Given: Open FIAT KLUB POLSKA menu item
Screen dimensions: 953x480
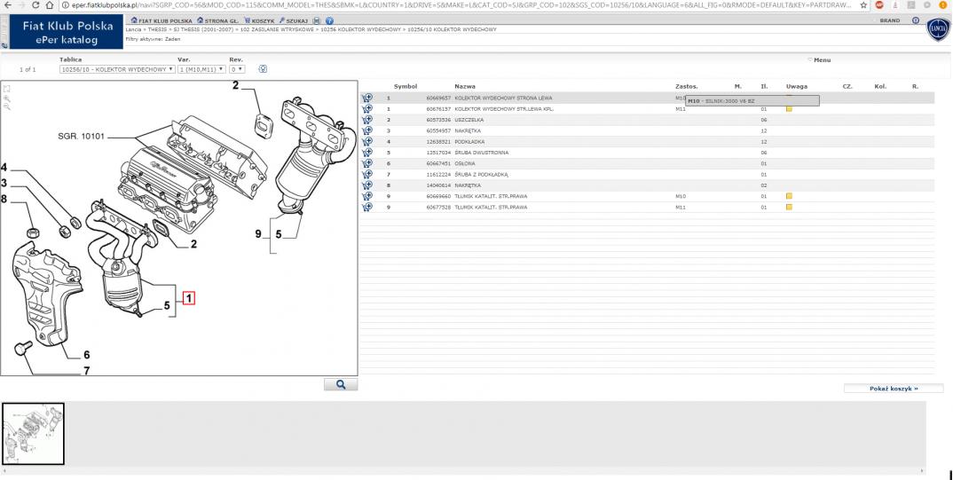Looking at the screenshot, I should tap(161, 20).
